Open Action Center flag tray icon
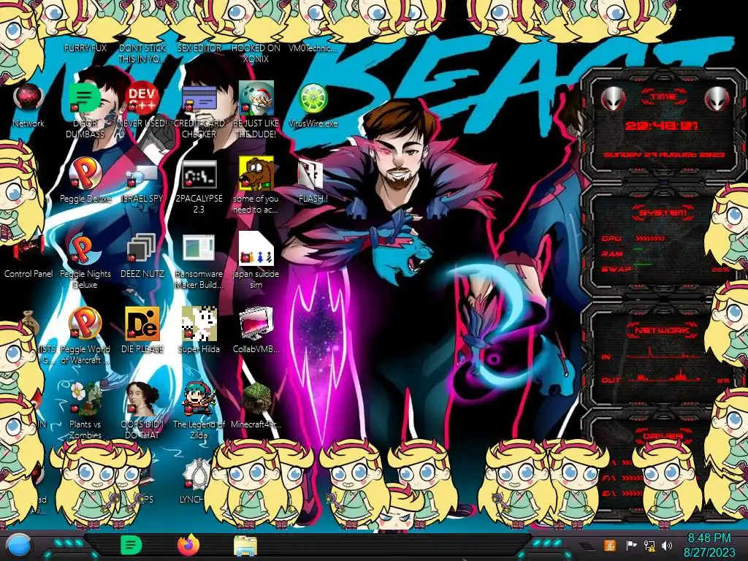 point(631,546)
